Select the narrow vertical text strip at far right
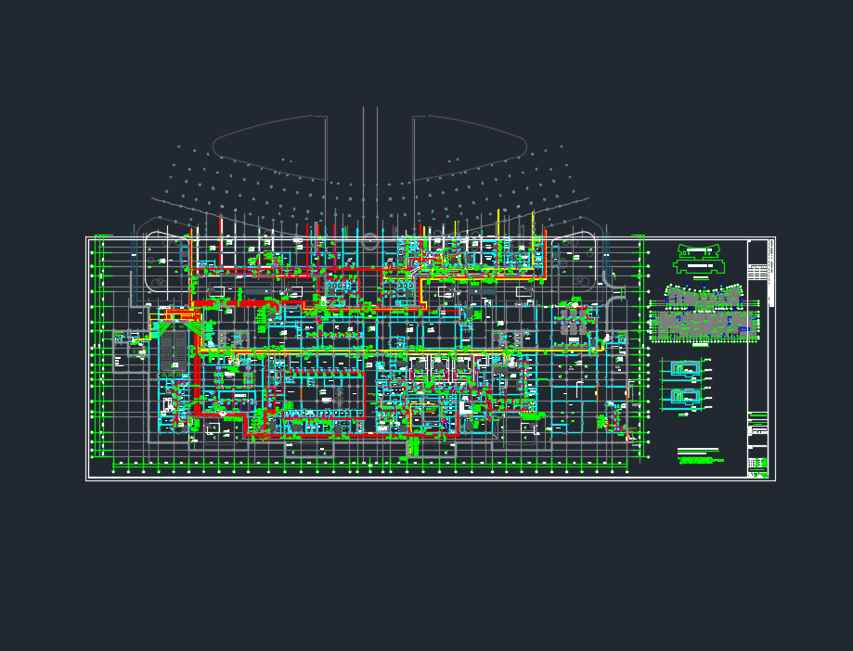This screenshot has height=651, width=853. (x=770, y=274)
